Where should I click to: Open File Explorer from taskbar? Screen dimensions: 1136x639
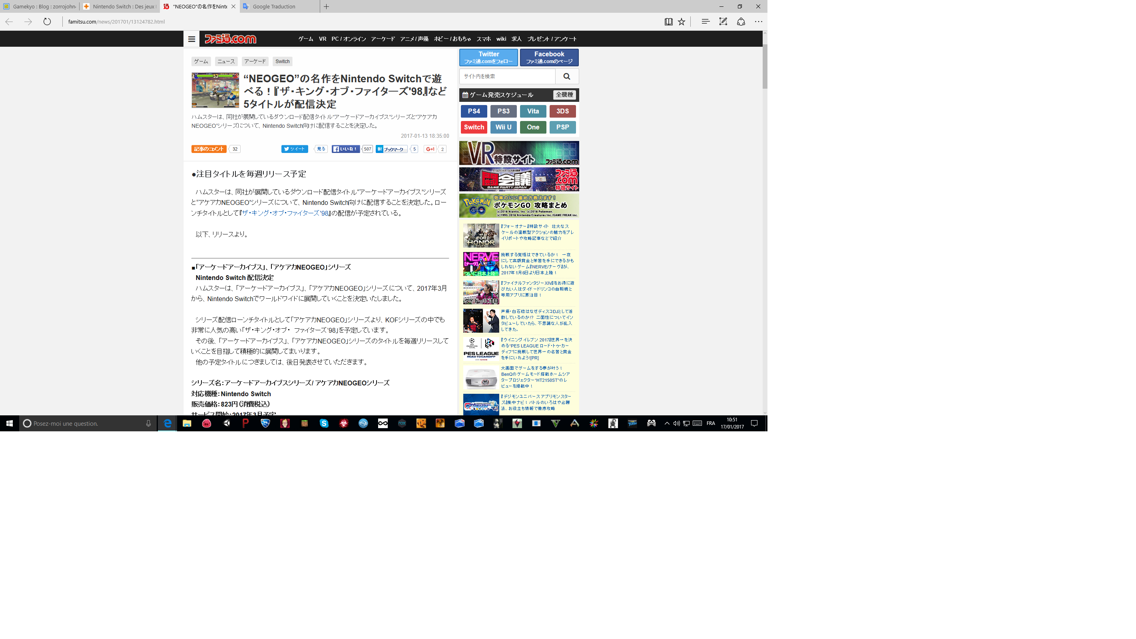187,423
